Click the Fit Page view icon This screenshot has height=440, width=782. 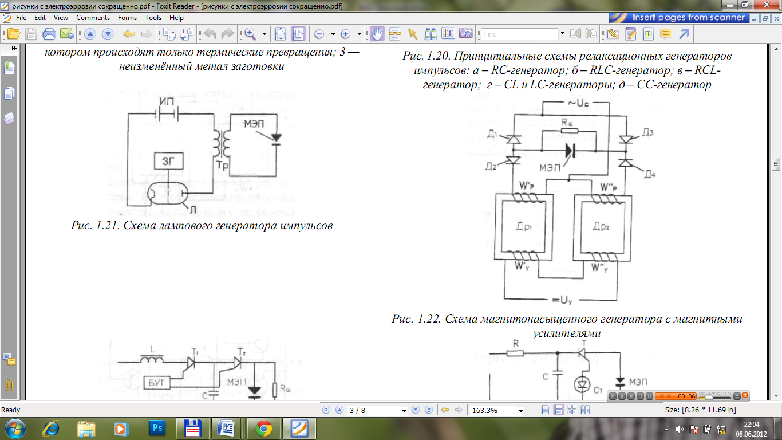(281, 34)
